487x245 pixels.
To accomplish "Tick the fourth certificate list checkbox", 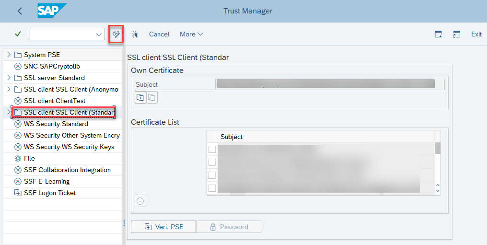I will pyautogui.click(x=212, y=188).
